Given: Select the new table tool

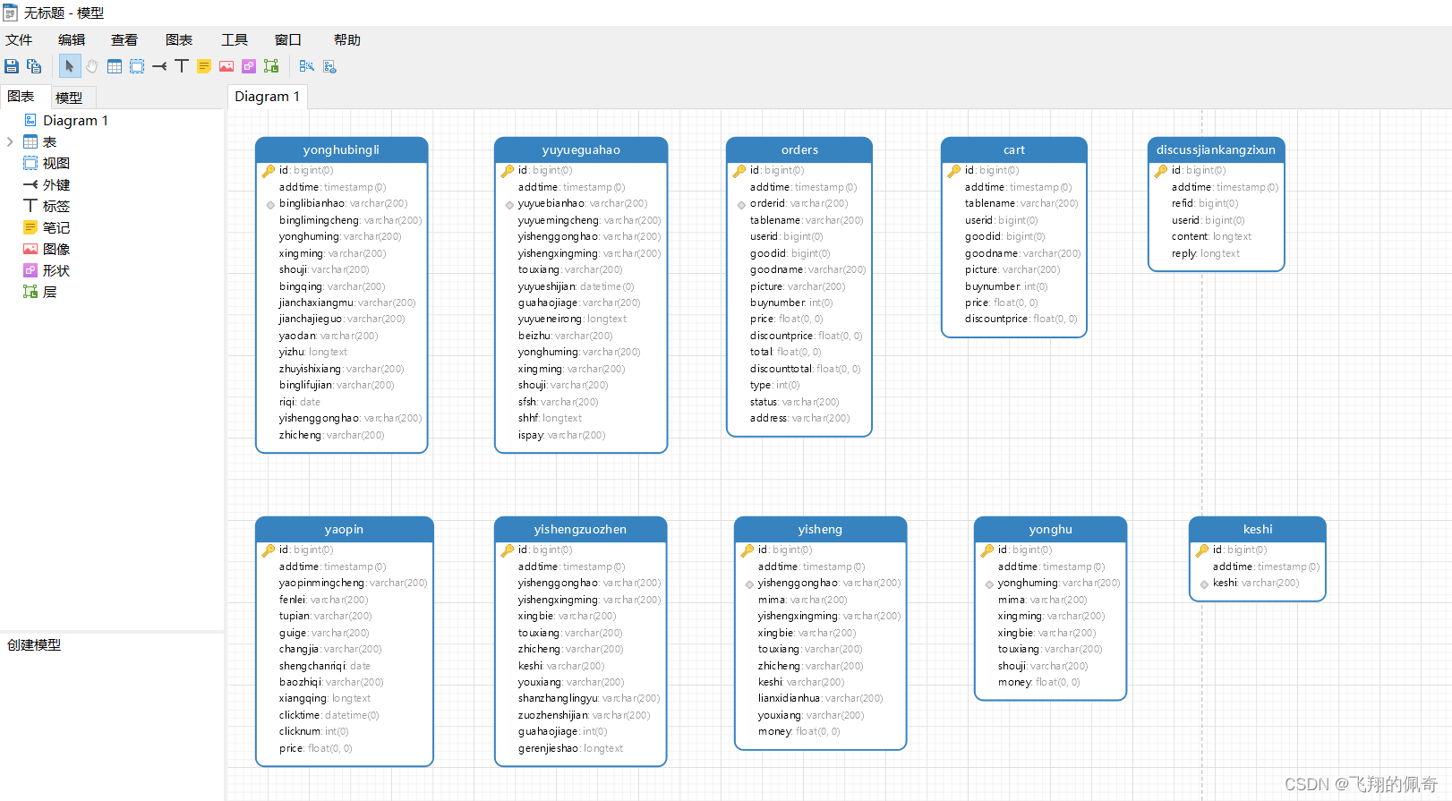Looking at the screenshot, I should pos(115,66).
